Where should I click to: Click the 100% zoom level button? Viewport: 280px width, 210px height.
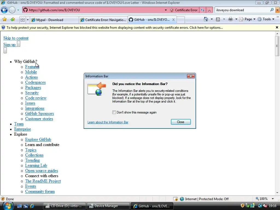262,199
